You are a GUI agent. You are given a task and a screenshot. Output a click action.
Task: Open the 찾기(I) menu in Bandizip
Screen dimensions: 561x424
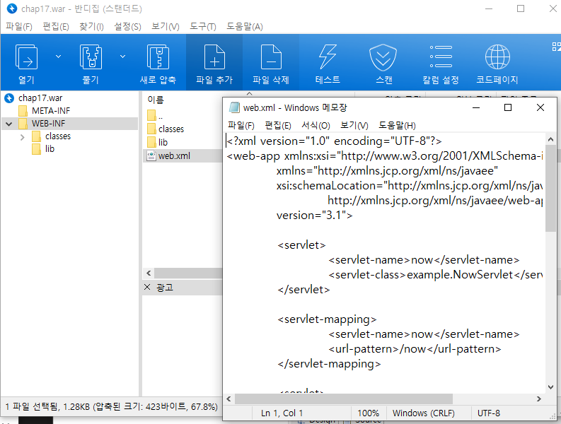[x=91, y=26]
